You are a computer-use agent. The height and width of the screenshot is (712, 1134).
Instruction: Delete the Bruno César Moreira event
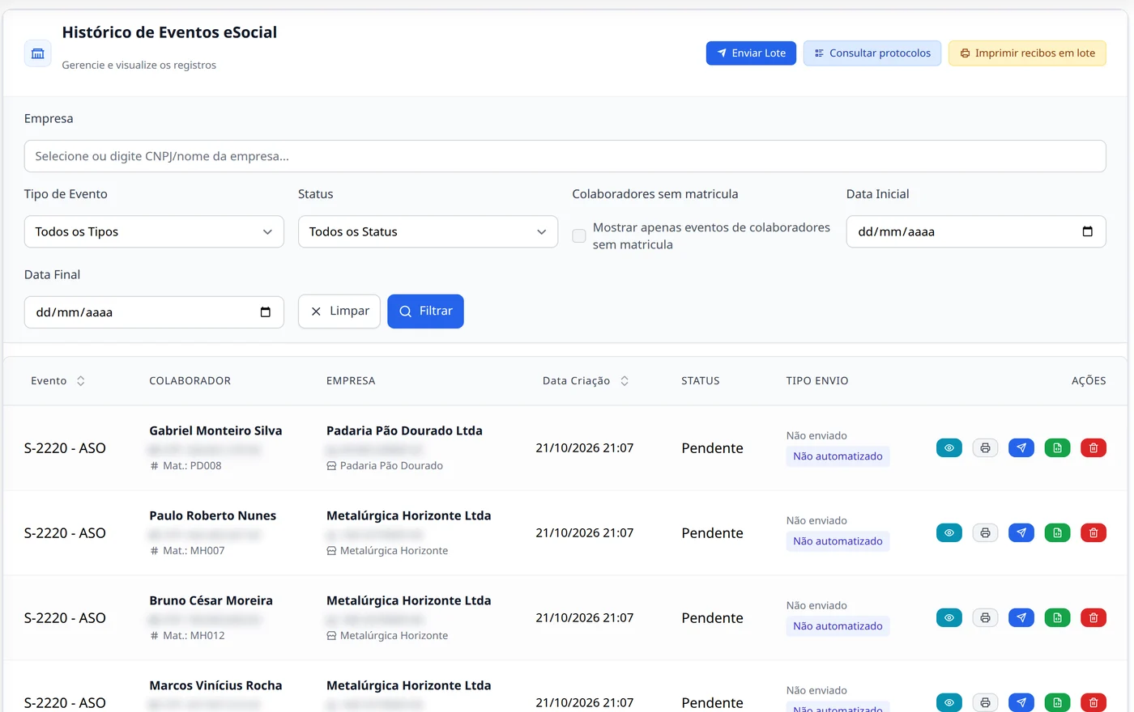click(x=1093, y=617)
